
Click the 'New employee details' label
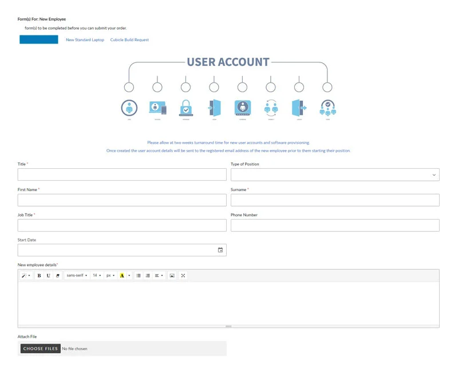(37, 265)
